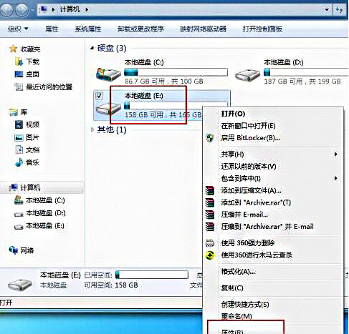Click Uninstall or change a program button
Screen dimensions: 349x334
pos(140,29)
